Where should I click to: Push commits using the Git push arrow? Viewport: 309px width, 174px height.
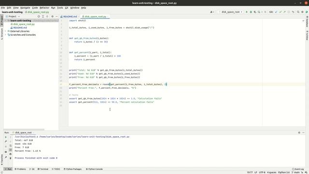[284, 12]
